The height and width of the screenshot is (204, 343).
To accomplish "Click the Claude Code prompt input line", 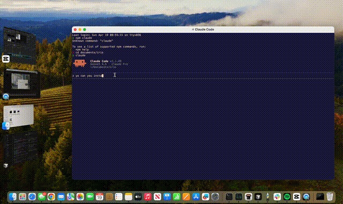I will click(x=203, y=76).
